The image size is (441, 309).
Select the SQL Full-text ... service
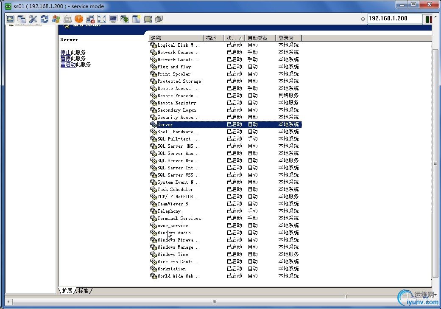[225, 139]
